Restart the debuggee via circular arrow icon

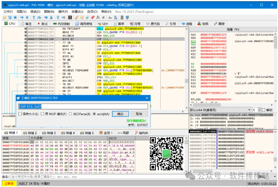10,18
